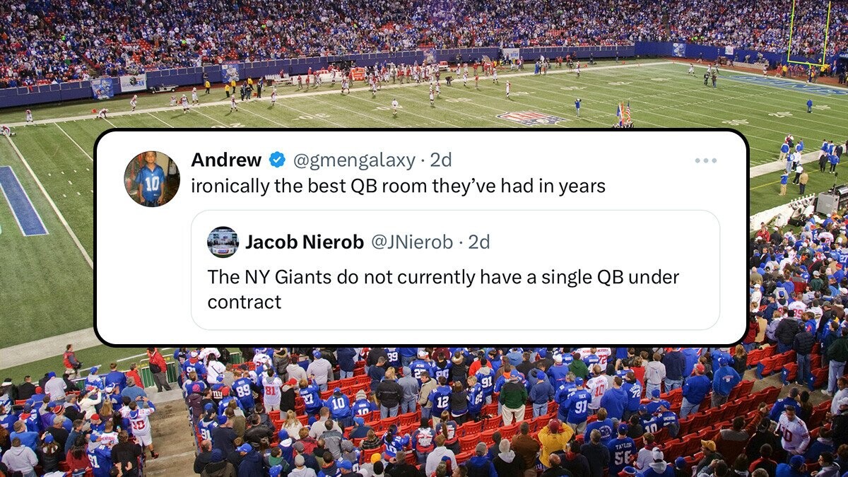Click the fan in the dark green jacket

(512, 394)
